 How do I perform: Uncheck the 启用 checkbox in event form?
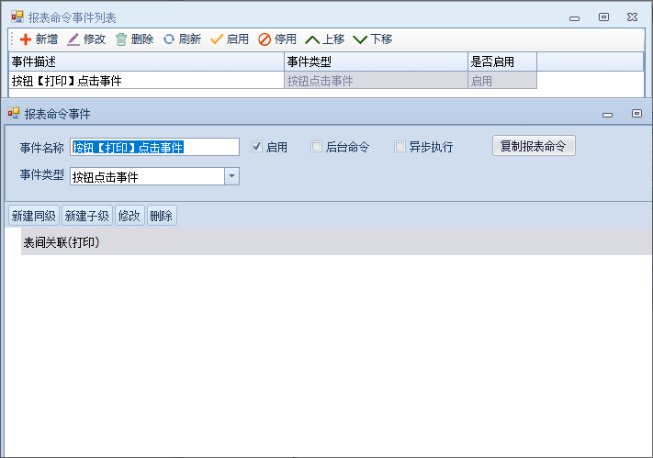pyautogui.click(x=257, y=147)
